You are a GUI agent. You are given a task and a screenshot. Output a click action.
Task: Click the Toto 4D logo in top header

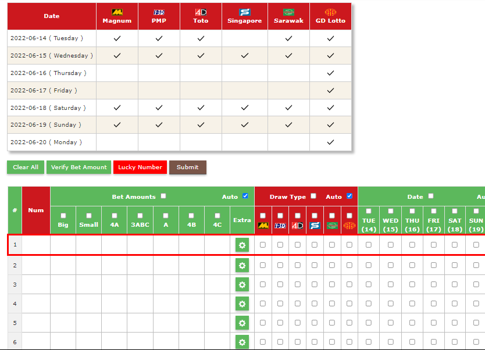(x=201, y=12)
